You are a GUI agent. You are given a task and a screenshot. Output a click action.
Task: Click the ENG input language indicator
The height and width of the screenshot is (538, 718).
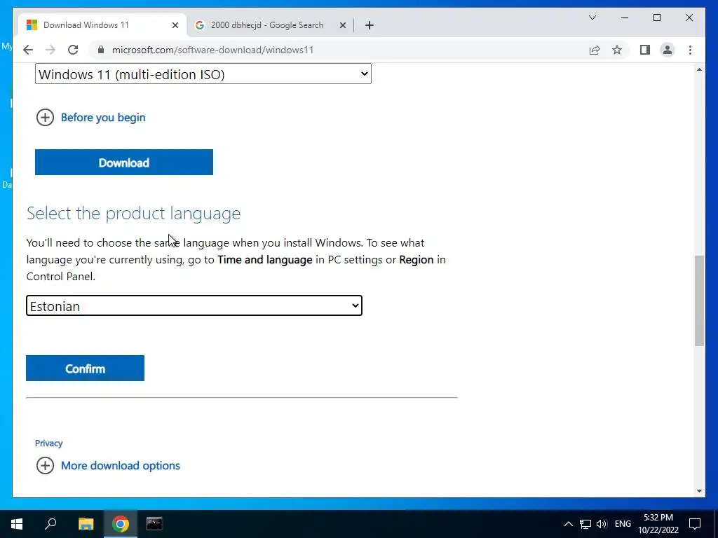tap(623, 524)
